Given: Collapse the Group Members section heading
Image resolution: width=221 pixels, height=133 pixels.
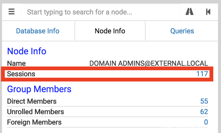Looking at the screenshot, I should 39,89.
